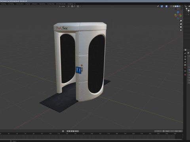
Task: Open Global transform orientation dropdown
Action: coord(63,6)
